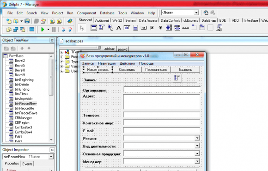Screen dimensions: 268x171
Task: Open the Менеджер combo box dropdown
Action: coord(197,161)
